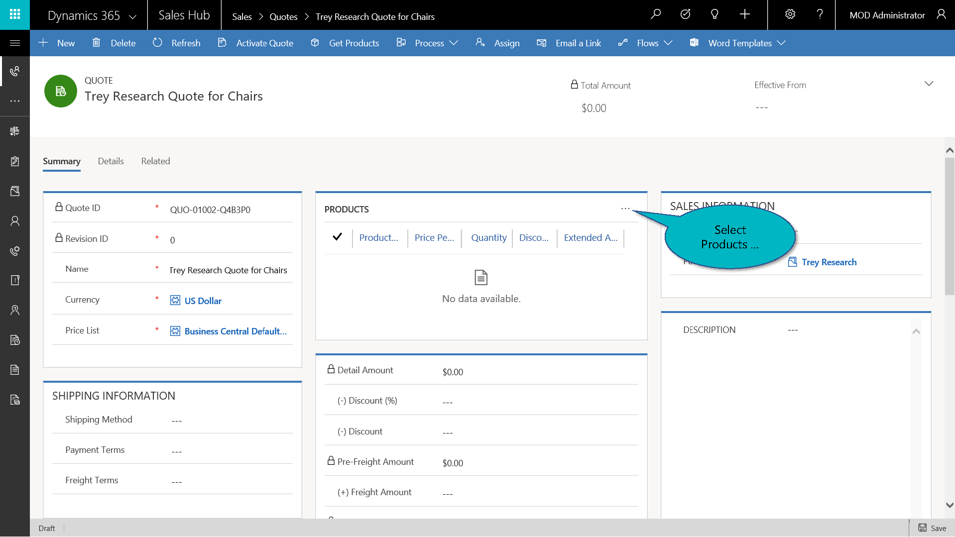
Task: Open the Trey Research account link
Action: click(829, 262)
